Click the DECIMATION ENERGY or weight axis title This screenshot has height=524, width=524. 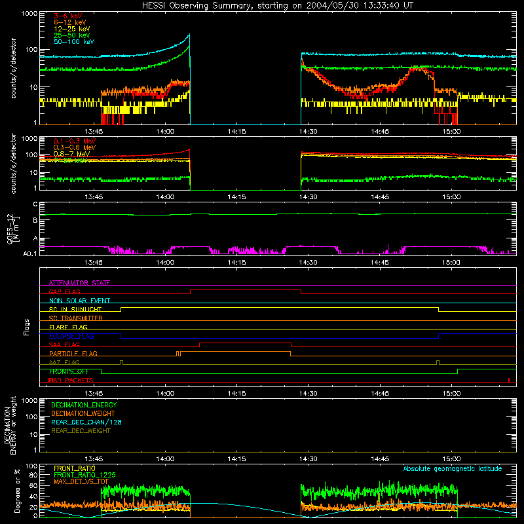[x=10, y=425]
